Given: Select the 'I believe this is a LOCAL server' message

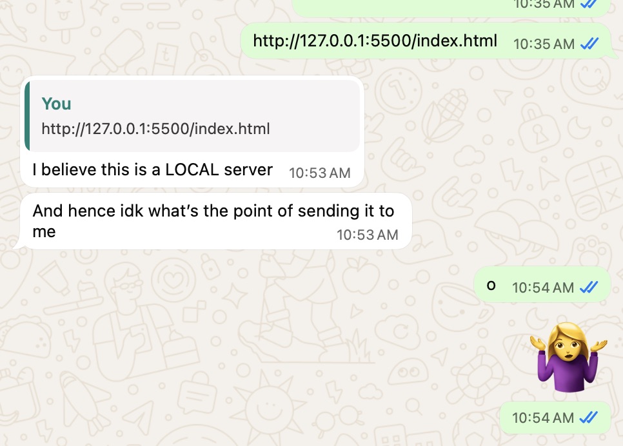Looking at the screenshot, I should pyautogui.click(x=153, y=170).
